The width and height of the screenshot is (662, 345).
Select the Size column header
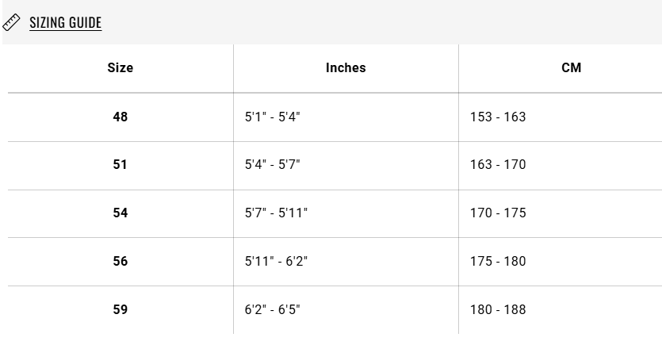coord(121,68)
